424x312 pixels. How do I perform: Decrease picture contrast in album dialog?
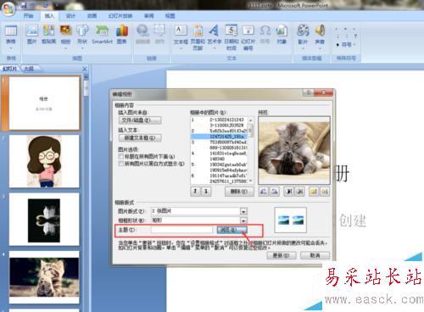(299, 192)
